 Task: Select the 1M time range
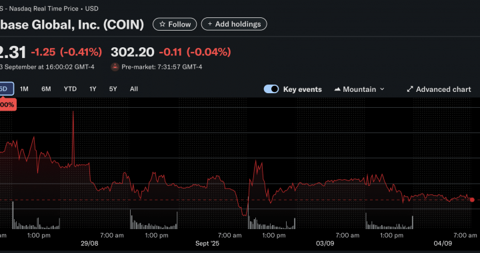click(x=24, y=89)
